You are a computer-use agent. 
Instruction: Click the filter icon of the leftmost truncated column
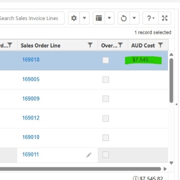pos(10,45)
